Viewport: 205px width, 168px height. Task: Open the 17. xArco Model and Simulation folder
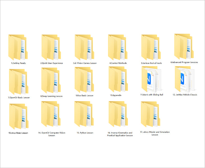[151, 115]
